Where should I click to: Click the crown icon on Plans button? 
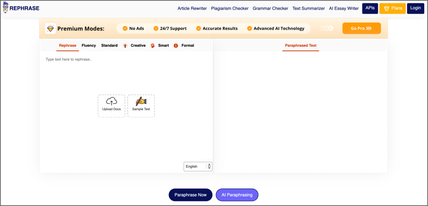pos(386,8)
